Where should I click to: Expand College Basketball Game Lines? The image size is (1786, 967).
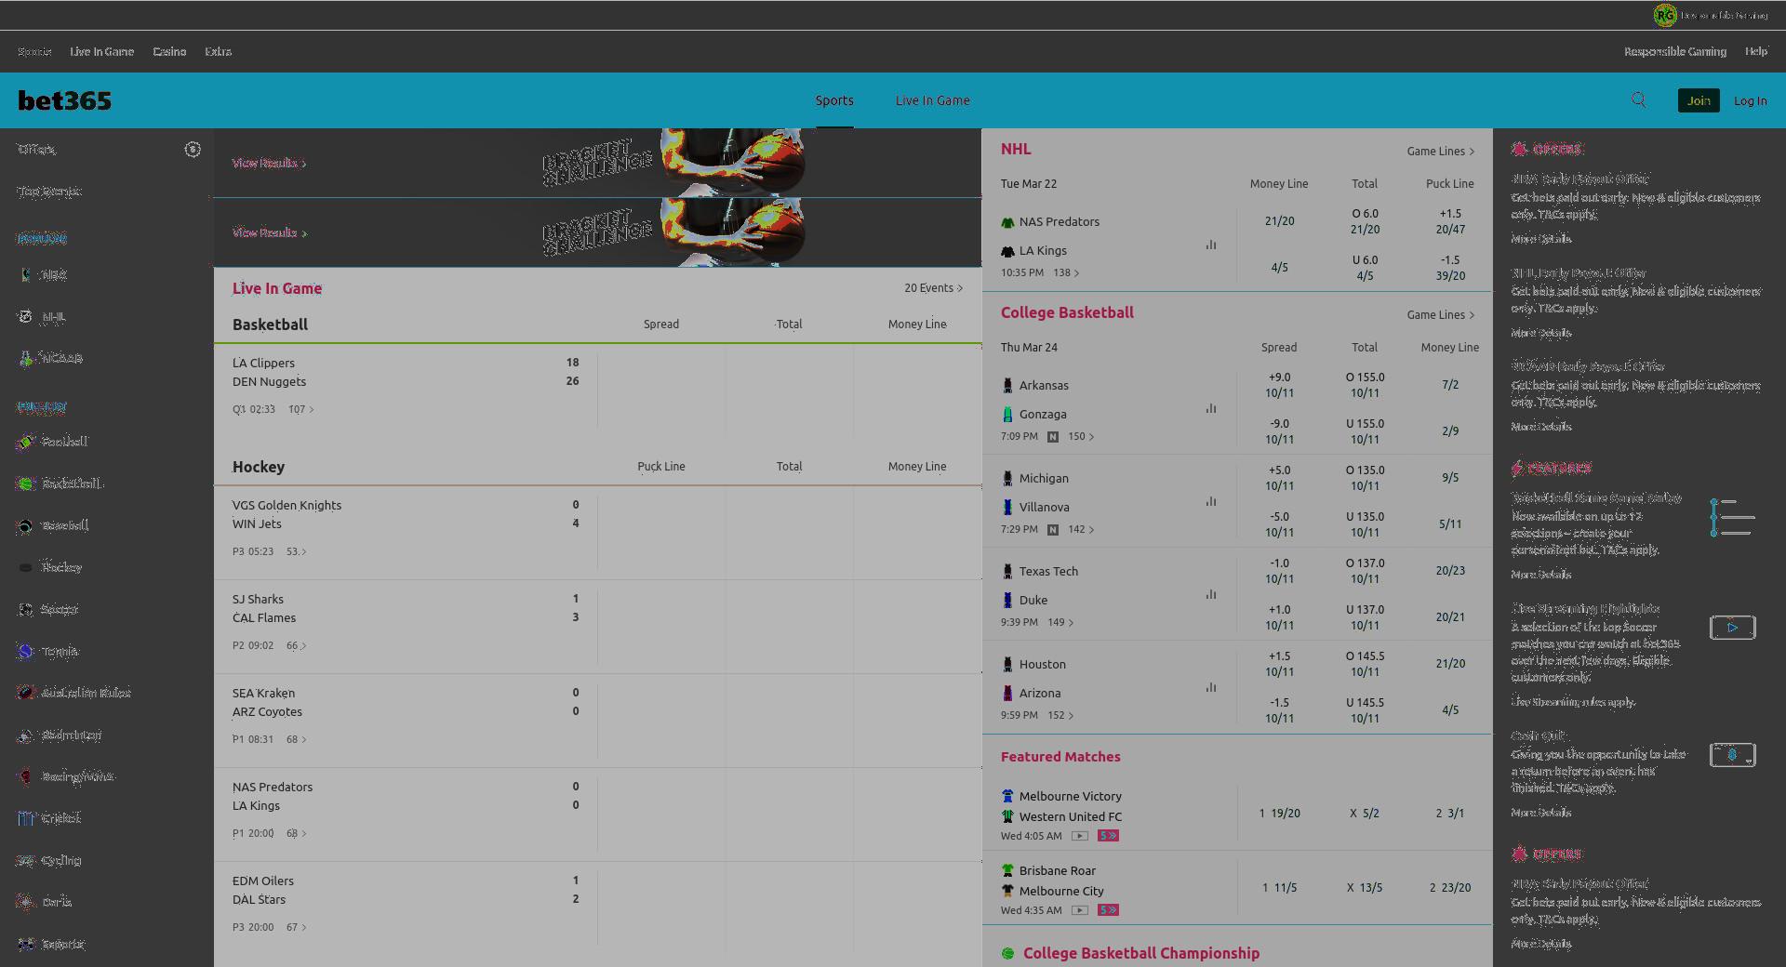point(1440,315)
